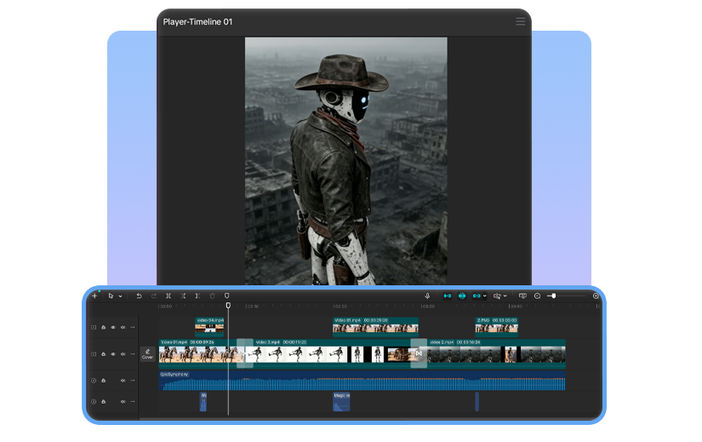702x442 pixels.
Task: Zoom out the timeline with minus magnifier
Action: (x=537, y=296)
